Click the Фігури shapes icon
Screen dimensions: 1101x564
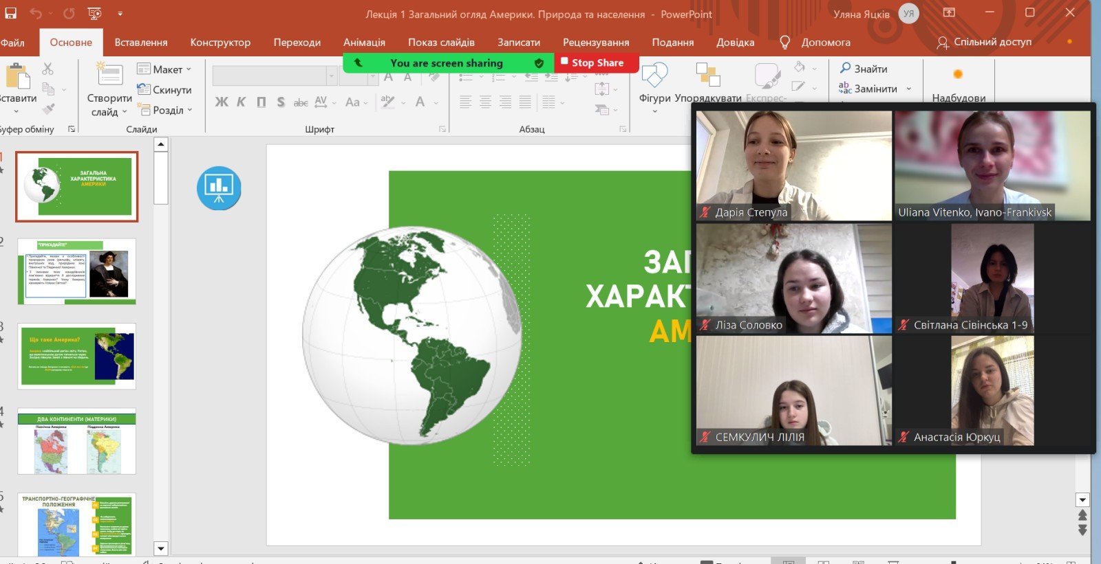(654, 76)
